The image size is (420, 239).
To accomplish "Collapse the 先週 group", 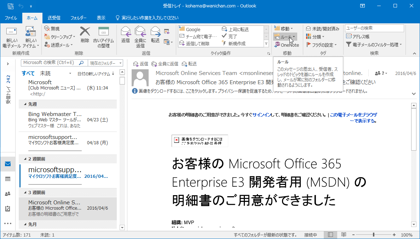I will coord(25,104).
